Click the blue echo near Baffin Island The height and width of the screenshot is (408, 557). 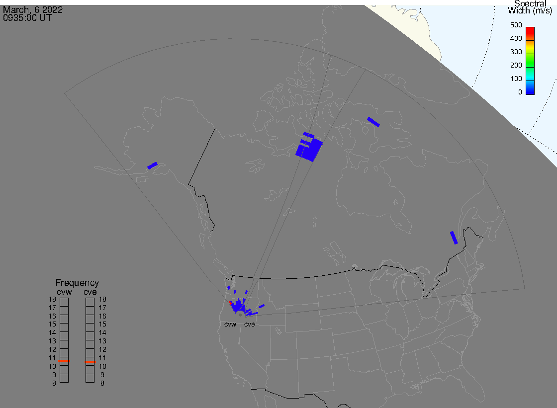tap(373, 122)
